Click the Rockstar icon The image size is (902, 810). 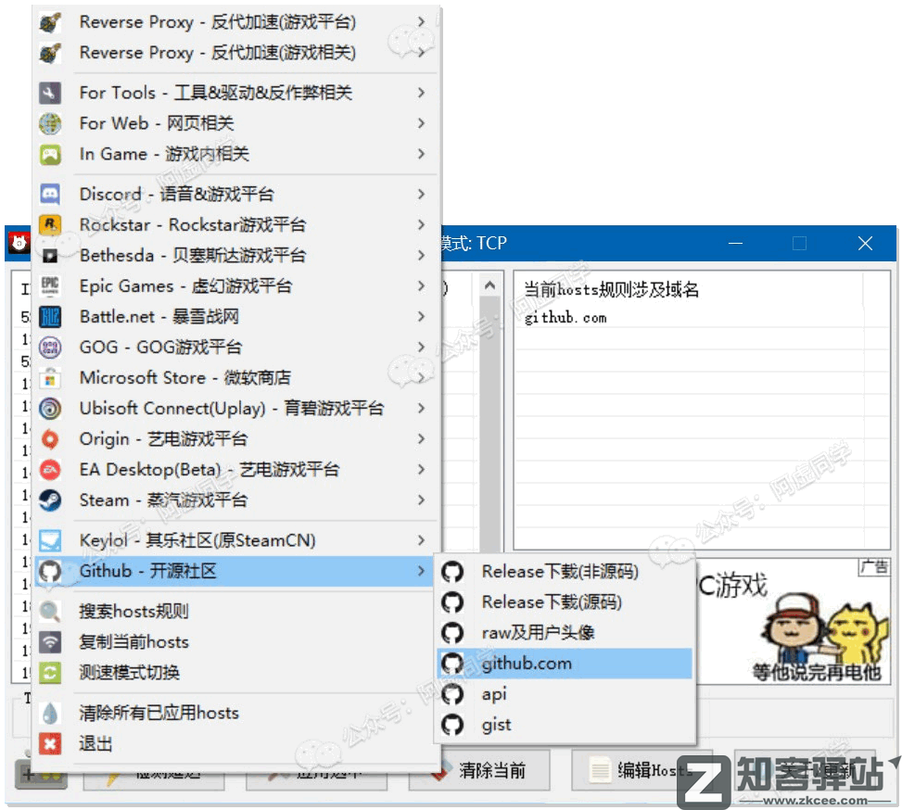48,224
